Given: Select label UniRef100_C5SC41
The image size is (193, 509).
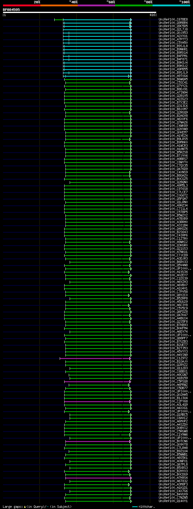Looking at the screenshot, I should (173, 83).
